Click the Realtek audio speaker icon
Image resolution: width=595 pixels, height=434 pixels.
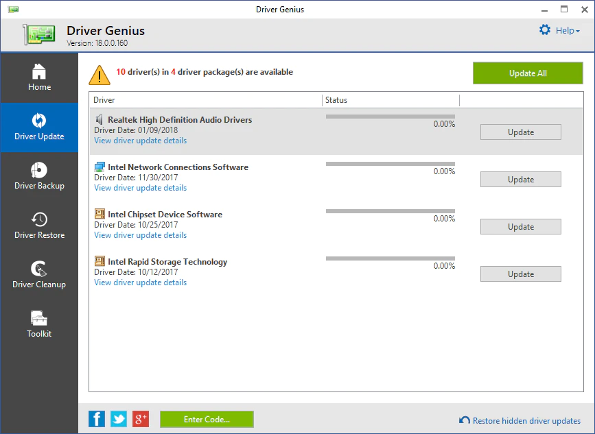tap(99, 120)
